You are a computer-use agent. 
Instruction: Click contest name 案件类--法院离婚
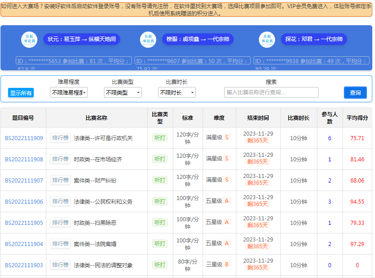pos(95,244)
